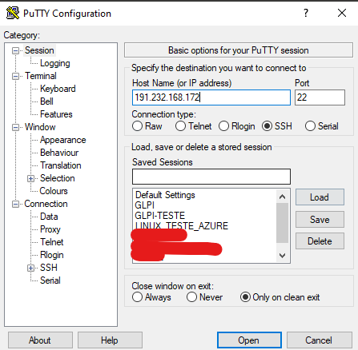Choose Serial connection type
Image resolution: width=358 pixels, height=350 pixels.
pyautogui.click(x=310, y=126)
